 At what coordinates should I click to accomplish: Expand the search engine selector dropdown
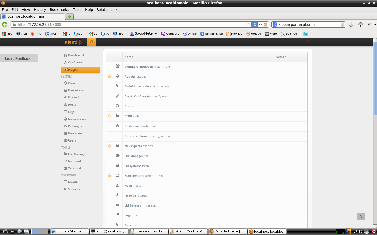[276, 25]
